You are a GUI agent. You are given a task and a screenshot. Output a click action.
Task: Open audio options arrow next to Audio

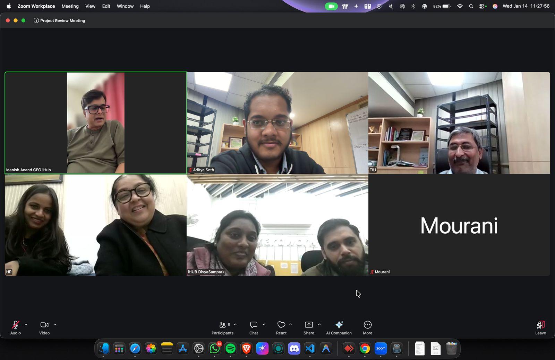point(26,325)
